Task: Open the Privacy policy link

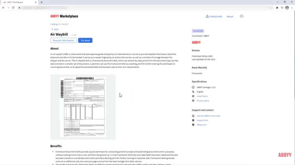Action: coord(203,101)
